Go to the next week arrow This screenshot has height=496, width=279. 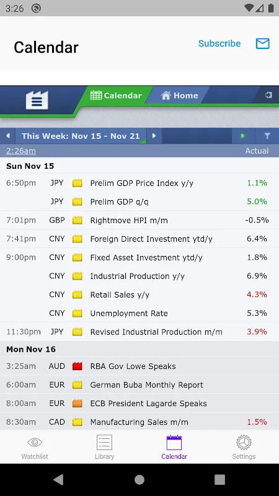click(x=154, y=136)
